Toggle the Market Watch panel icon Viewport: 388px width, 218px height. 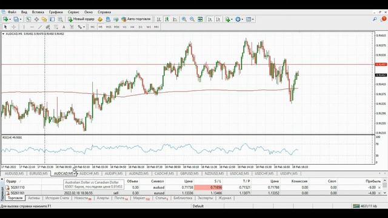[28, 19]
